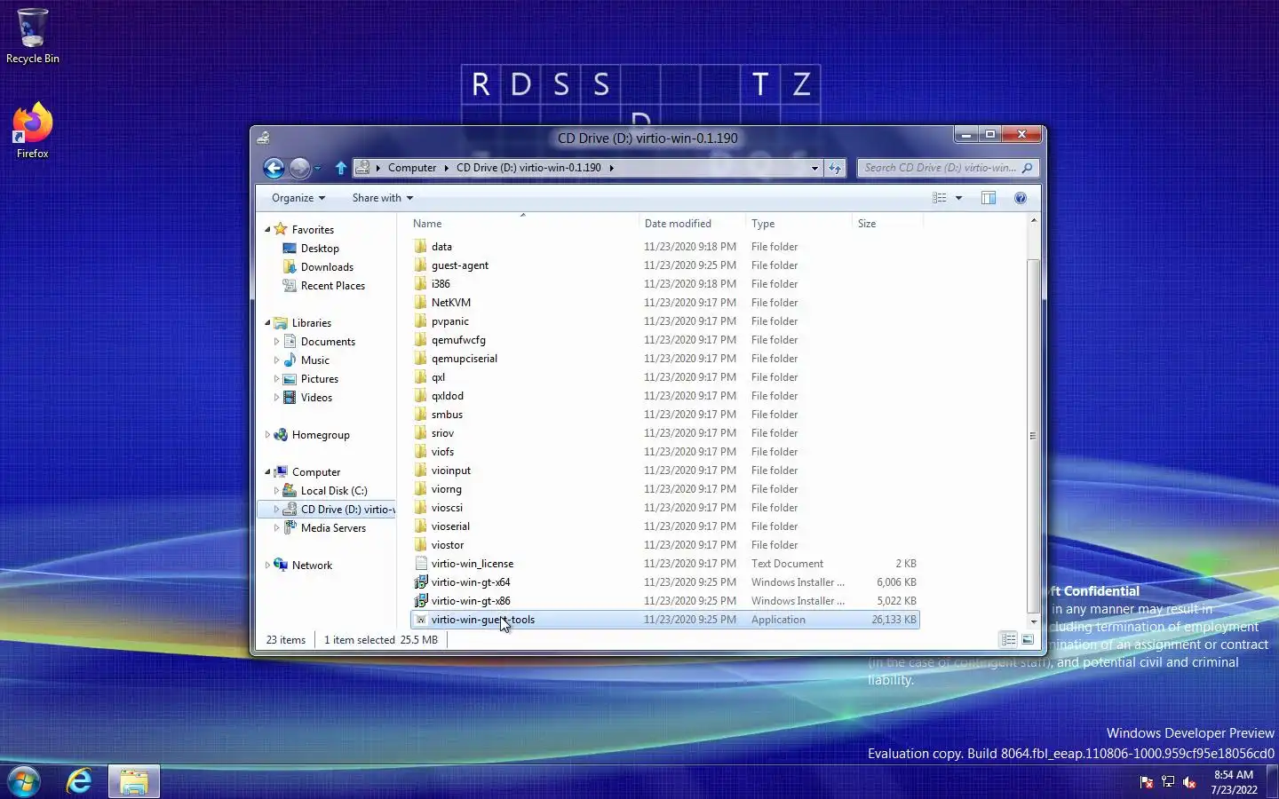Go back with the Explorer back arrow
Screen dimensions: 1279x799
(274, 168)
